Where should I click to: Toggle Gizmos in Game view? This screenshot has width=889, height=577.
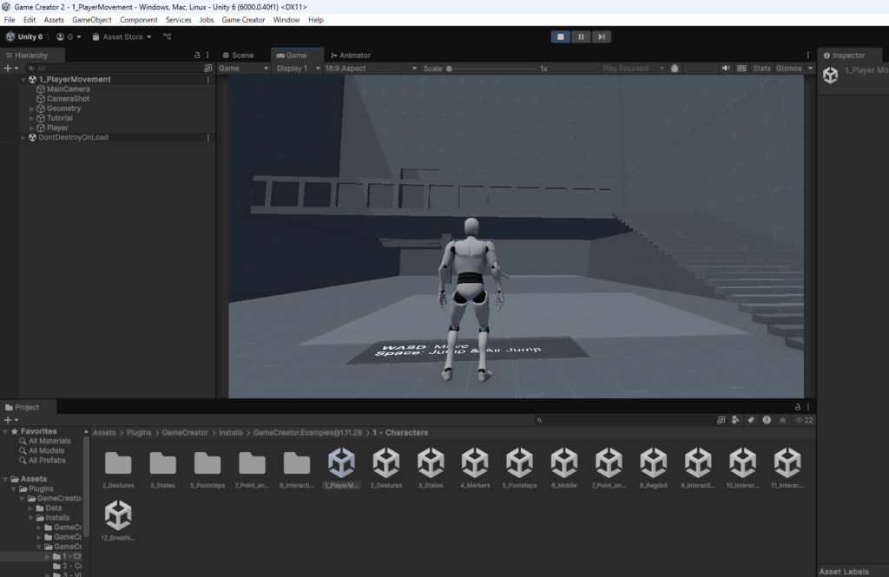pyautogui.click(x=788, y=69)
